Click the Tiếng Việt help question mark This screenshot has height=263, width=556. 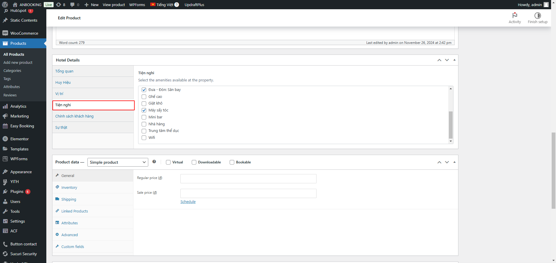[x=177, y=5]
